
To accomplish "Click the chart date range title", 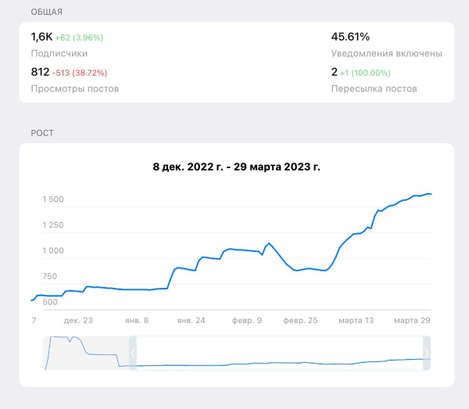I will (236, 167).
